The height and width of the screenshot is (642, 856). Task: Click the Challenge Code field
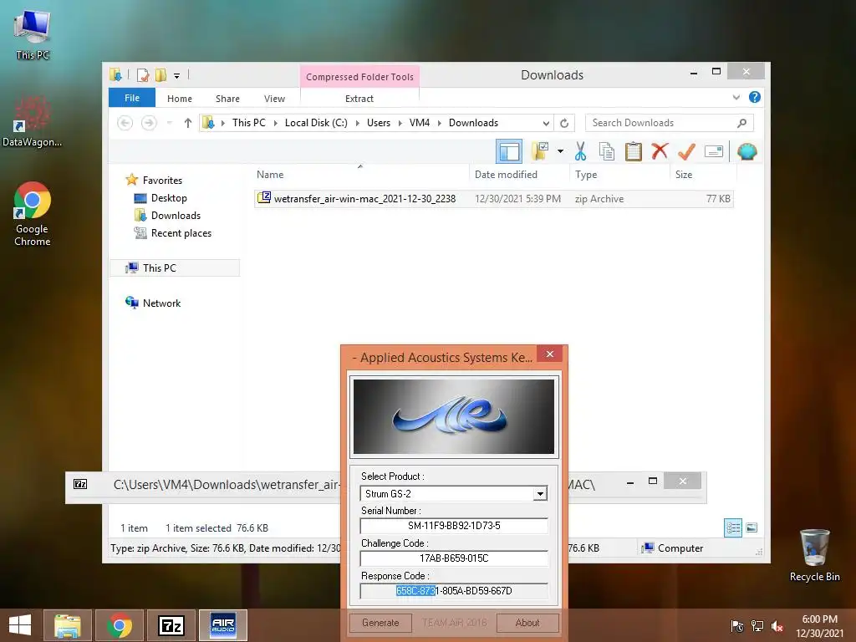point(454,558)
